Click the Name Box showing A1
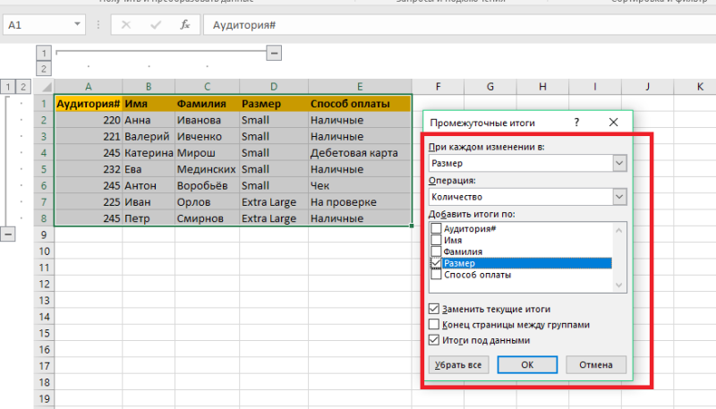 (44, 25)
